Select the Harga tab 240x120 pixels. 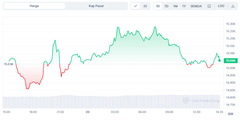pyautogui.click(x=34, y=6)
